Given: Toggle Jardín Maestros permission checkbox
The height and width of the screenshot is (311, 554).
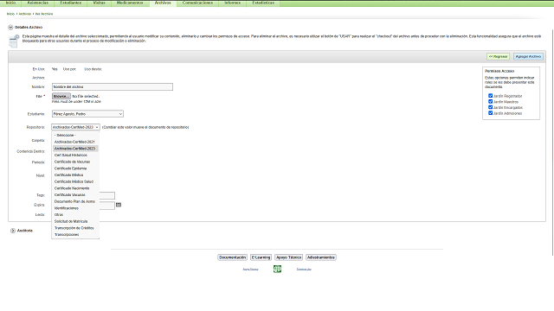Looking at the screenshot, I should [491, 102].
